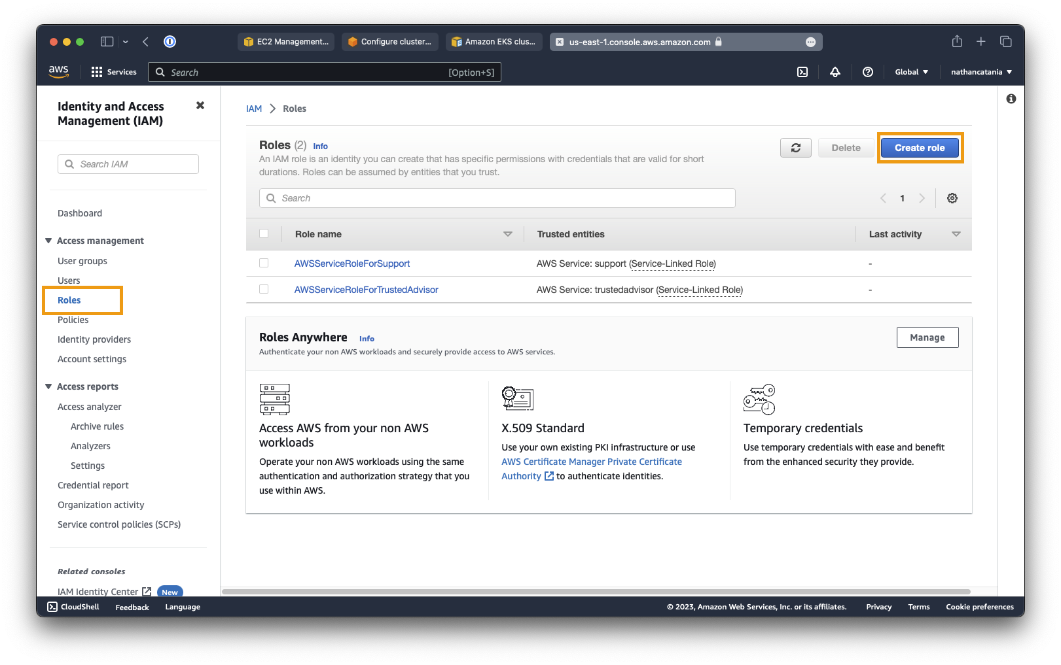
Task: Collapse the Access management section
Action: 48,241
